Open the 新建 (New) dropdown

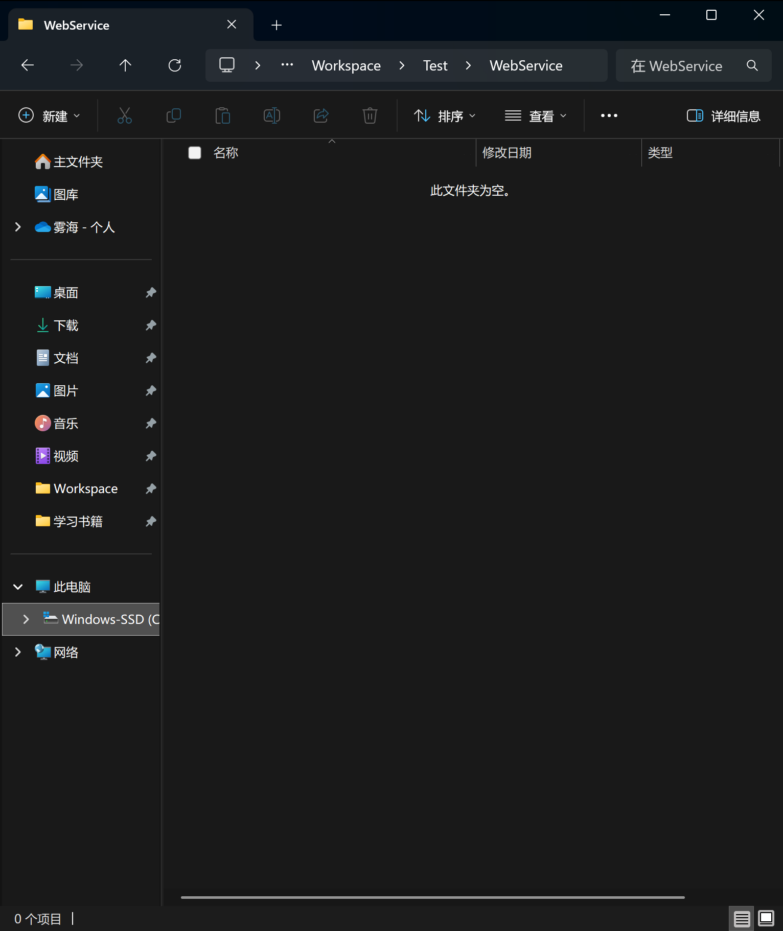point(50,116)
